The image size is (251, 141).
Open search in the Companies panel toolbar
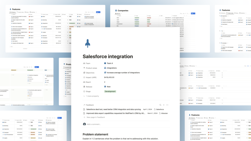[188, 13]
